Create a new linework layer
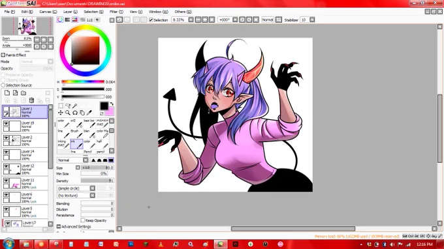 pyautogui.click(x=15, y=93)
